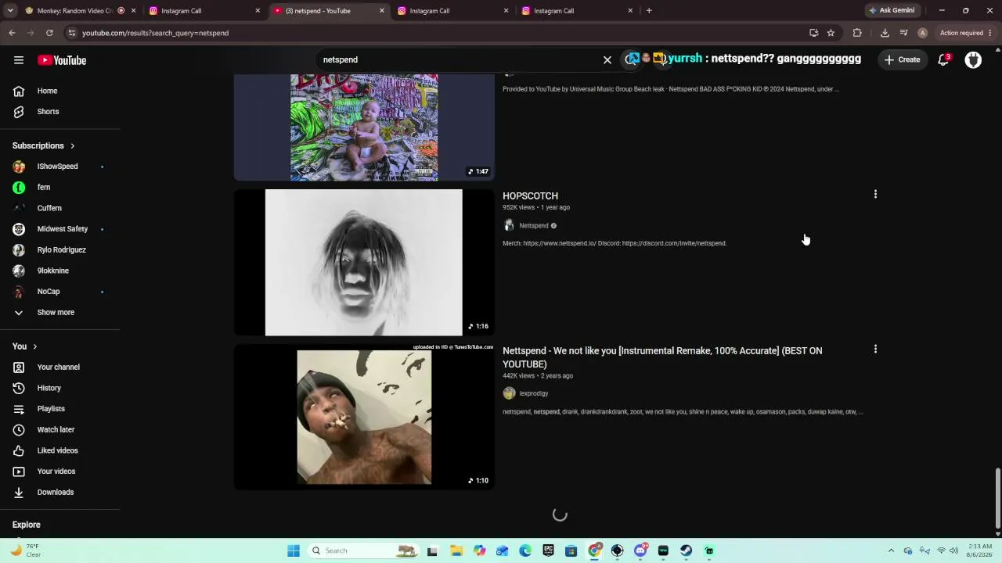Click the Windows taskbar search box
This screenshot has height=563, width=1002.
point(364,550)
